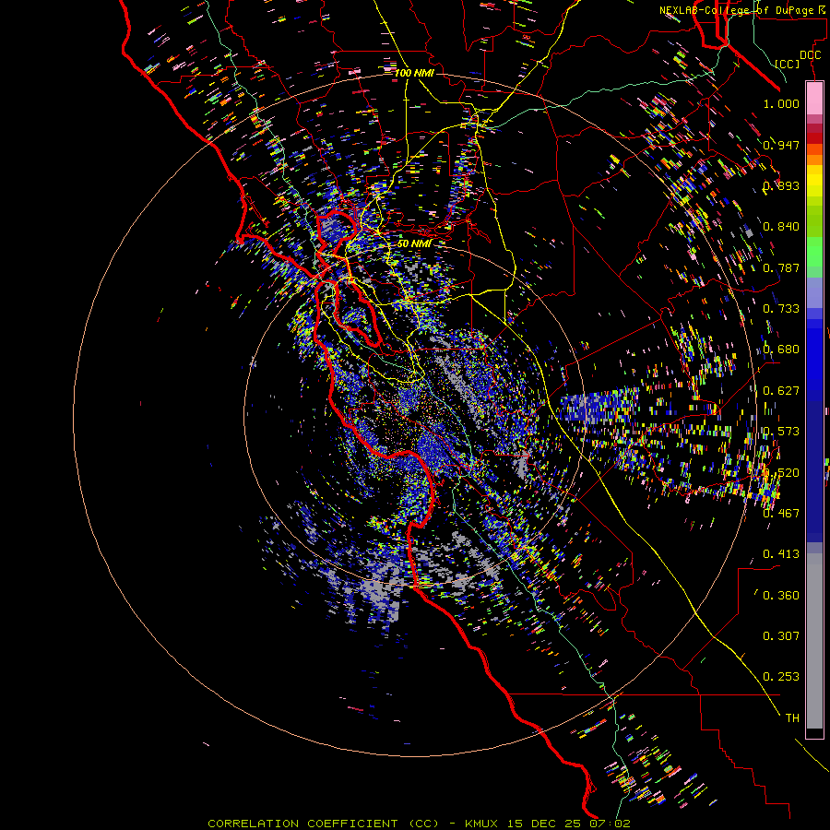Select the 0.893 scale value
Screen dimensions: 830x830
point(781,185)
